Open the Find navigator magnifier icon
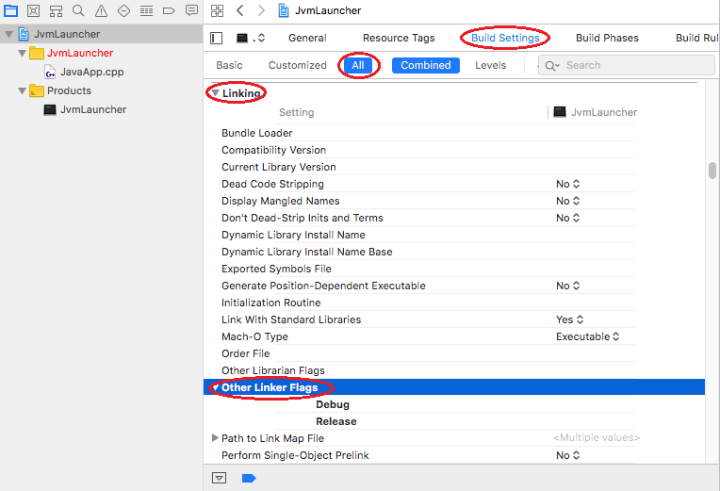720x491 pixels. [x=78, y=10]
